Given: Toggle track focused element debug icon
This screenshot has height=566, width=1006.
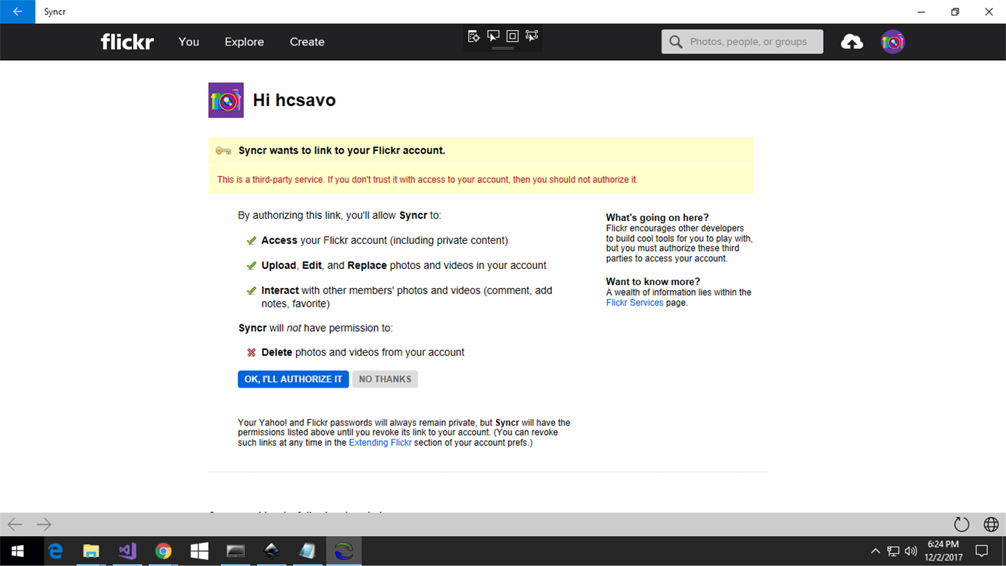Looking at the screenshot, I should click(x=532, y=36).
